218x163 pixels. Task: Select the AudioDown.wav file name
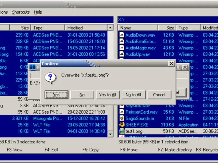click(140, 35)
